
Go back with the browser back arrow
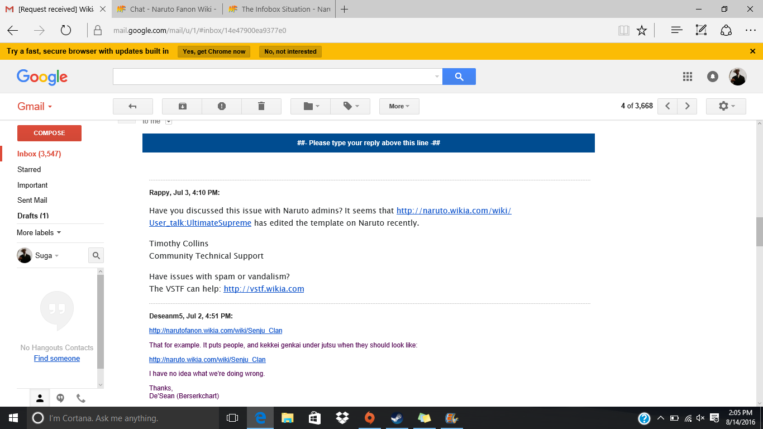tap(12, 30)
